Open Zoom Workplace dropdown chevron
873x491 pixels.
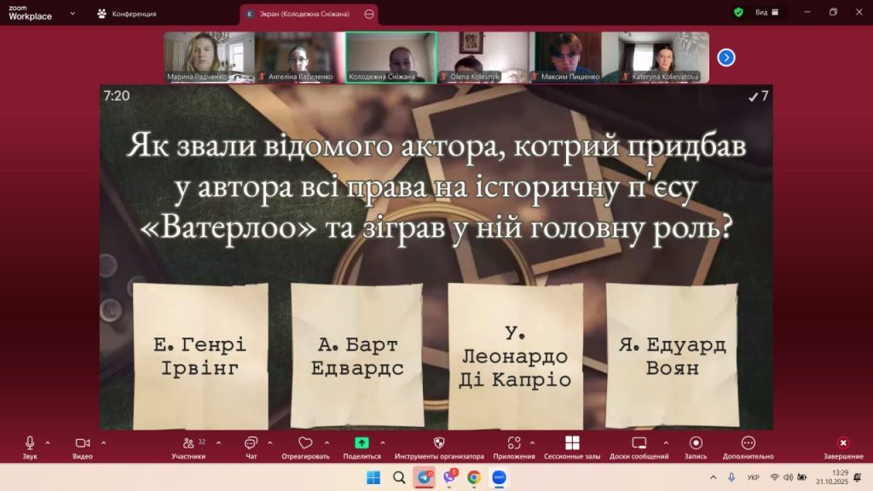tap(72, 14)
